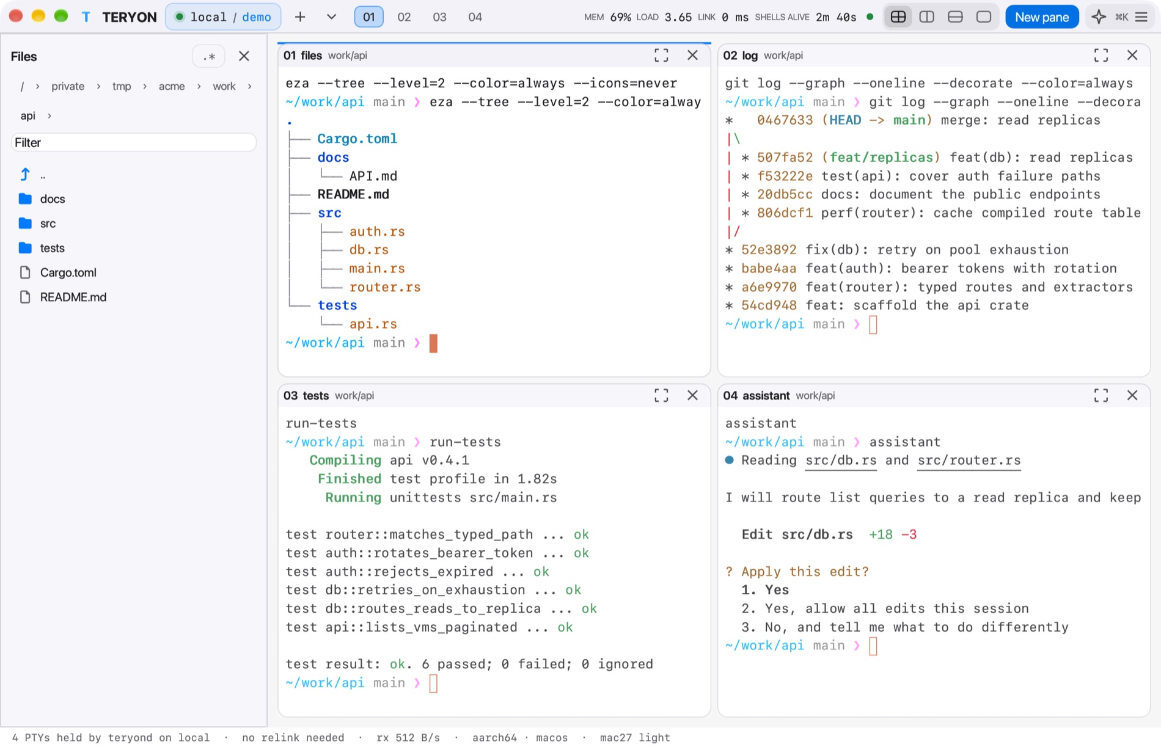The image size is (1161, 747).
Task: Switch to pane tab 02
Action: click(404, 17)
